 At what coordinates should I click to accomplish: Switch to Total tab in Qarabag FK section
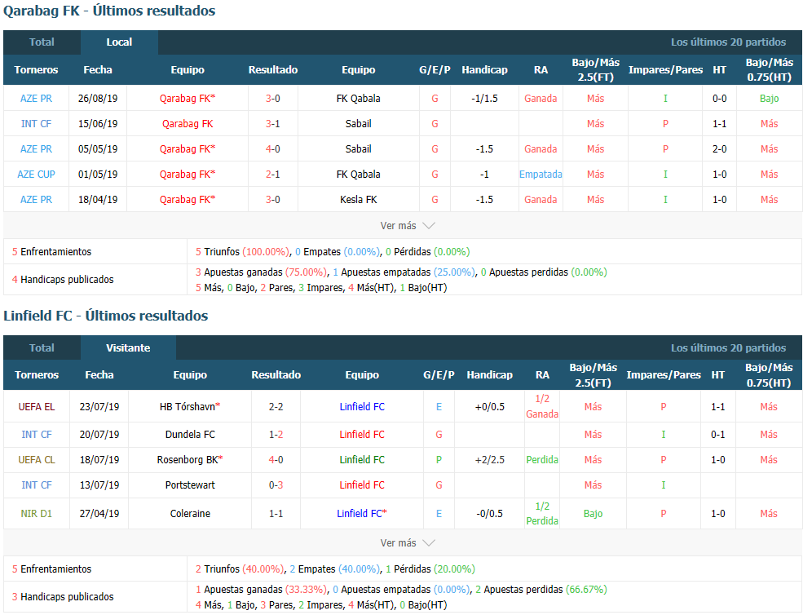point(42,42)
